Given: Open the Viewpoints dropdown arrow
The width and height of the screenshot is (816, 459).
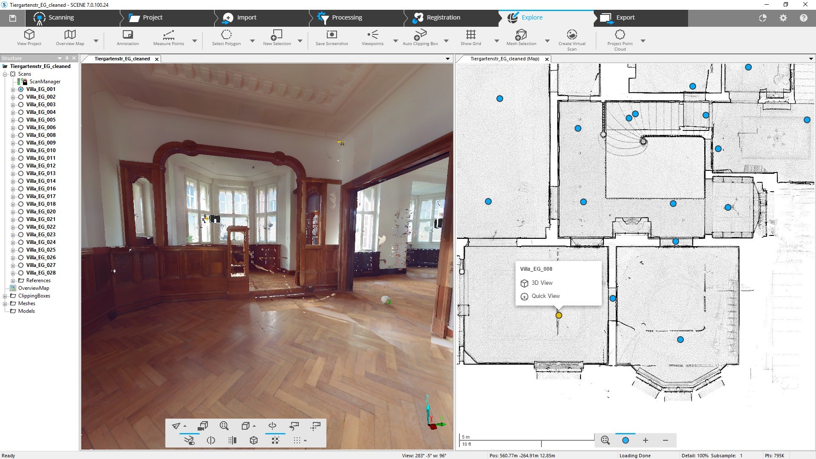Looking at the screenshot, I should pos(395,41).
